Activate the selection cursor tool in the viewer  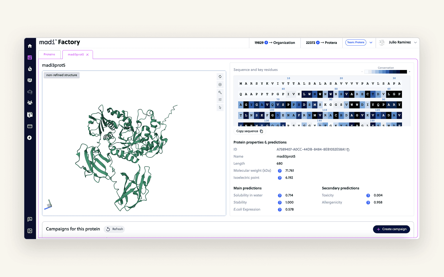click(x=220, y=108)
